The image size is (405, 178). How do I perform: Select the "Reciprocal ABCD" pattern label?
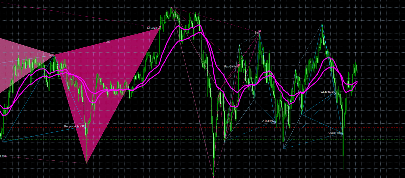tap(74, 126)
